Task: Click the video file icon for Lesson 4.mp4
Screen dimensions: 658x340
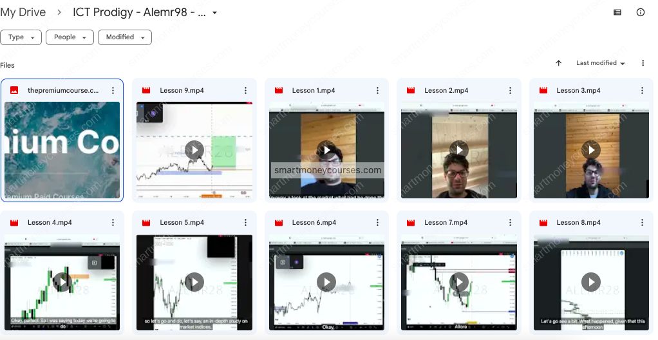Action: (x=14, y=223)
